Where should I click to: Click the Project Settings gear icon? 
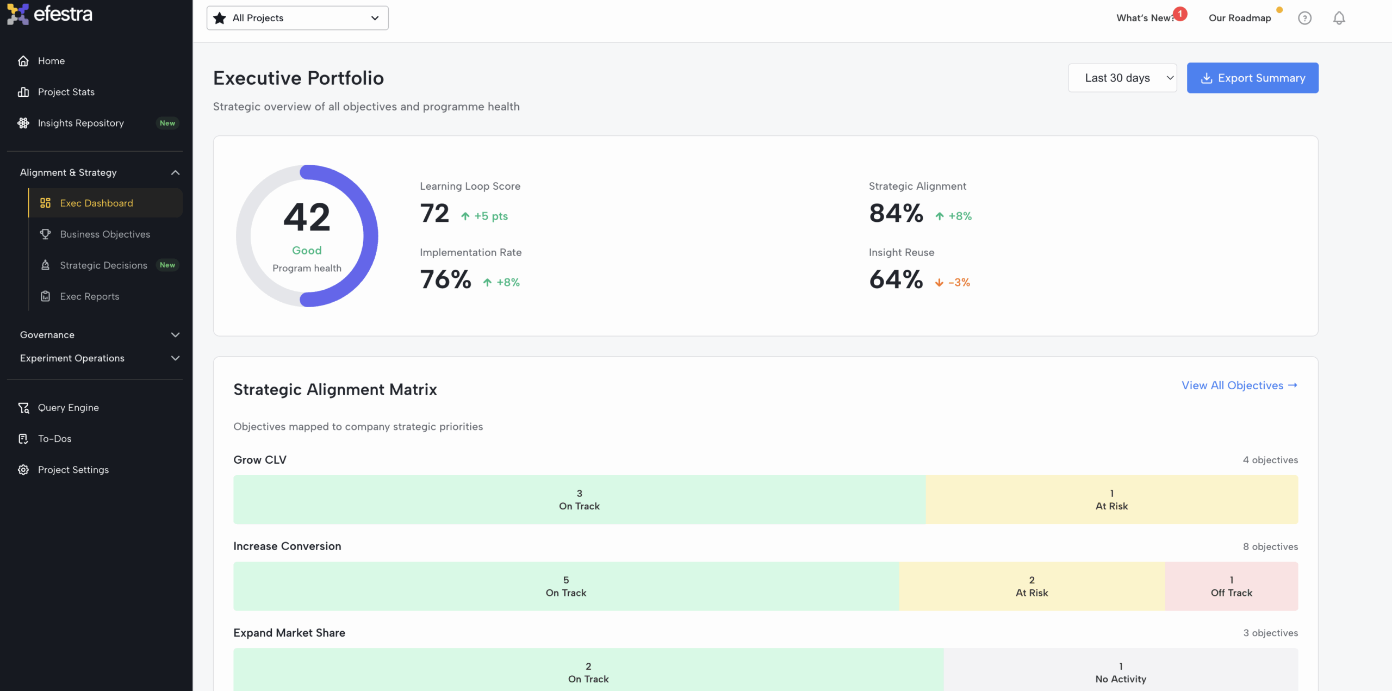23,470
